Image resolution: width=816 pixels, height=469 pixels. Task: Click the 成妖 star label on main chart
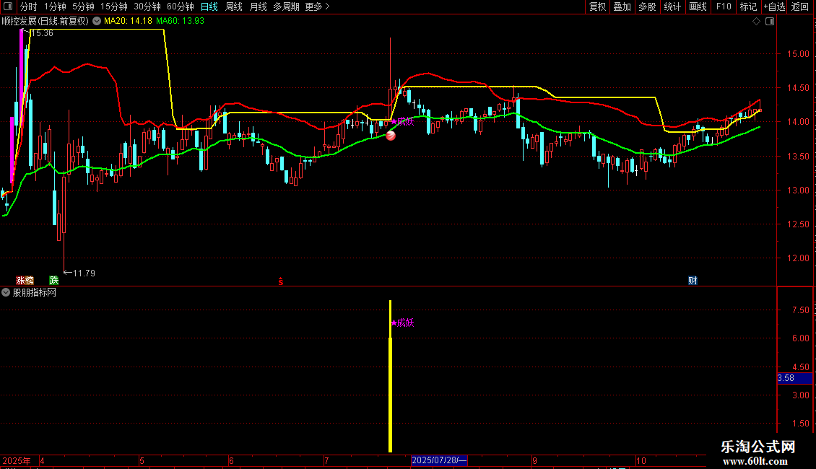tap(402, 122)
